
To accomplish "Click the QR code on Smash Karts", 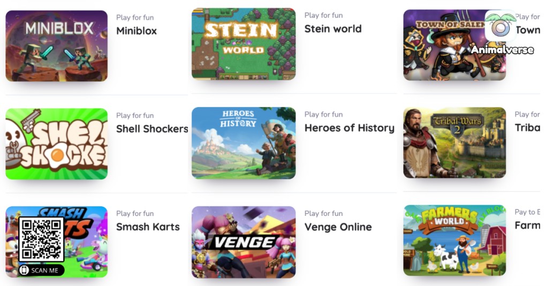I will click(x=41, y=239).
